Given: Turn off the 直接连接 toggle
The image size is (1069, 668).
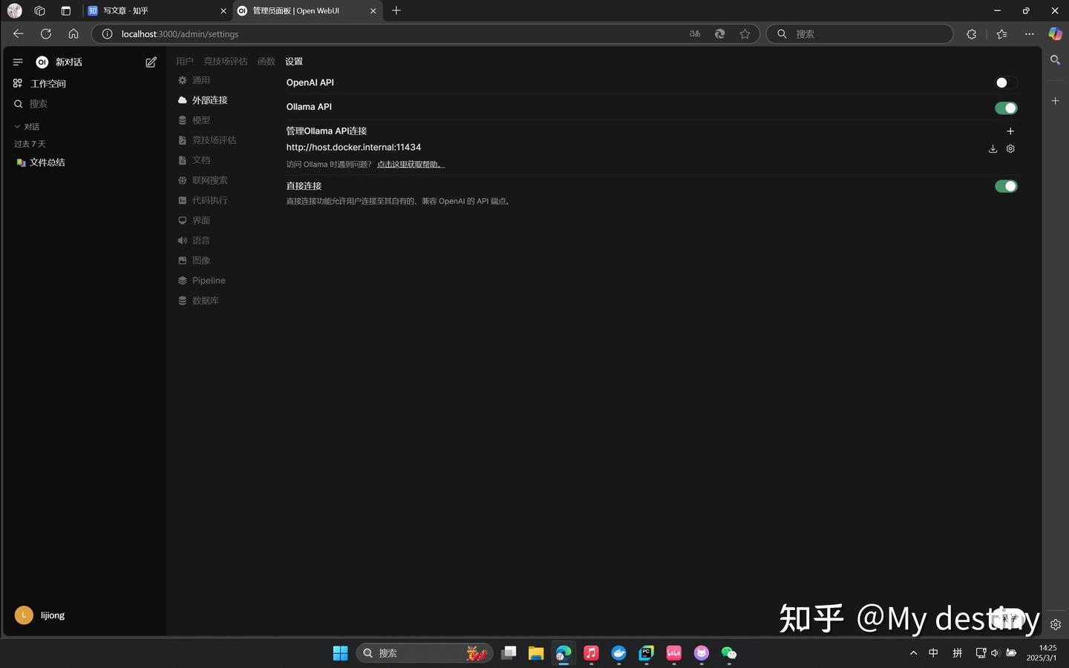Looking at the screenshot, I should click(x=1005, y=186).
